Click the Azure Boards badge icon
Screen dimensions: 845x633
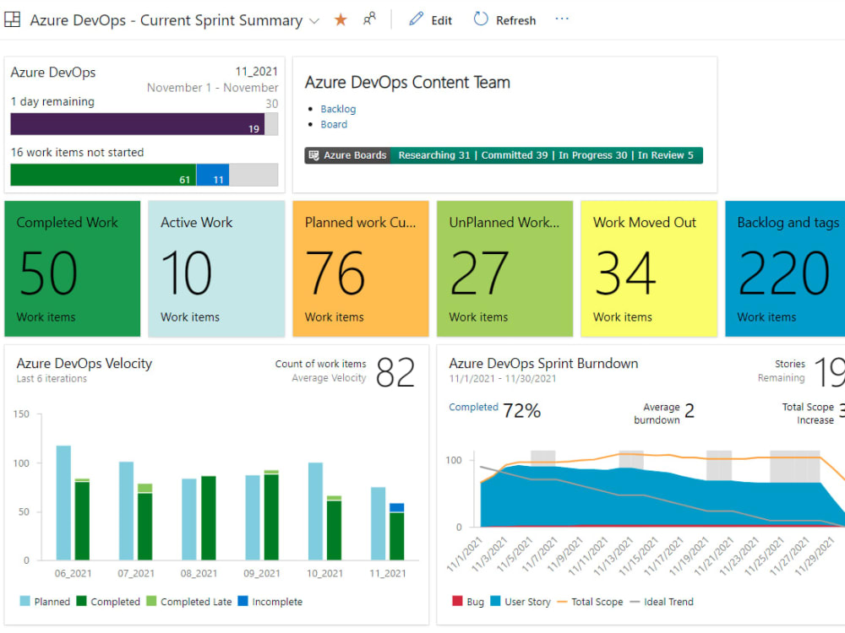313,155
